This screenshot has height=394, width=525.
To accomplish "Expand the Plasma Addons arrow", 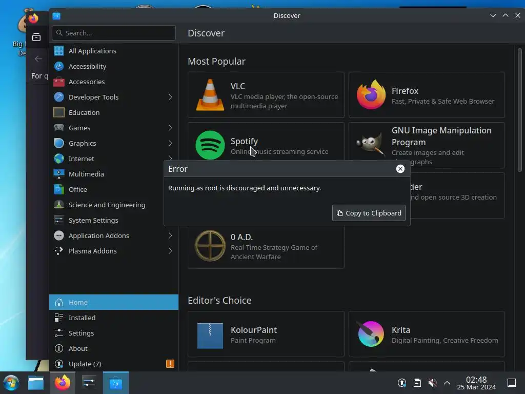I will click(170, 251).
